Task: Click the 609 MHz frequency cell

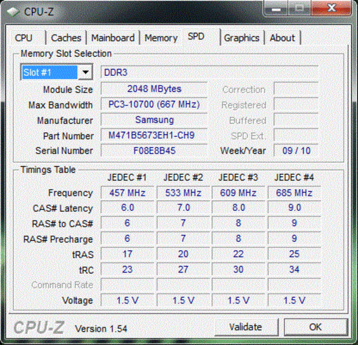Action: click(238, 193)
